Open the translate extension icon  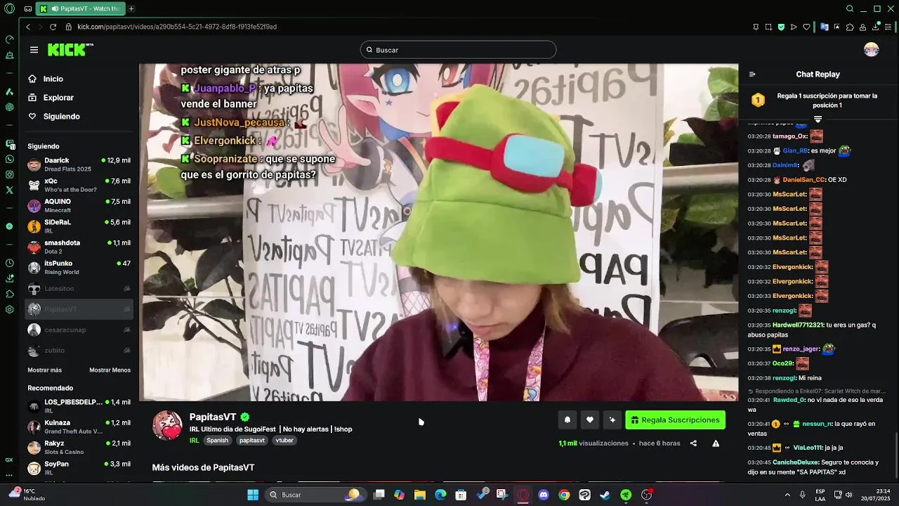pos(825,27)
